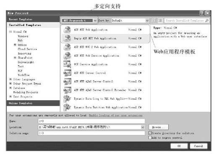
Task: Click the Empty ASP.NET Web Application icon
Action: point(67,38)
